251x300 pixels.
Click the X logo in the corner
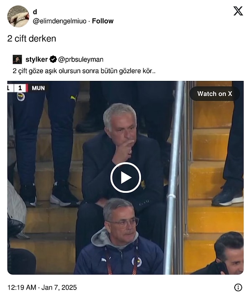pos(238,11)
